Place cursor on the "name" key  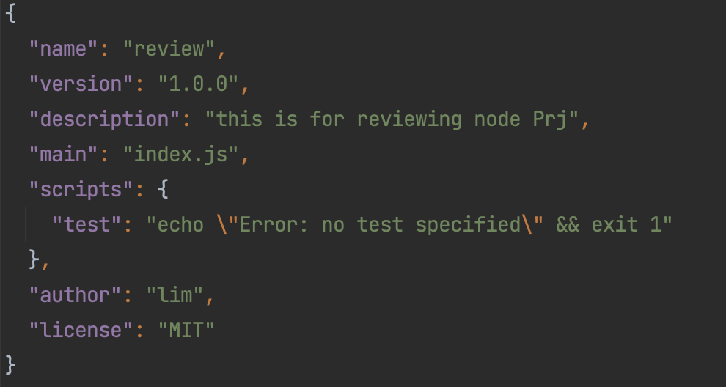[x=63, y=49]
